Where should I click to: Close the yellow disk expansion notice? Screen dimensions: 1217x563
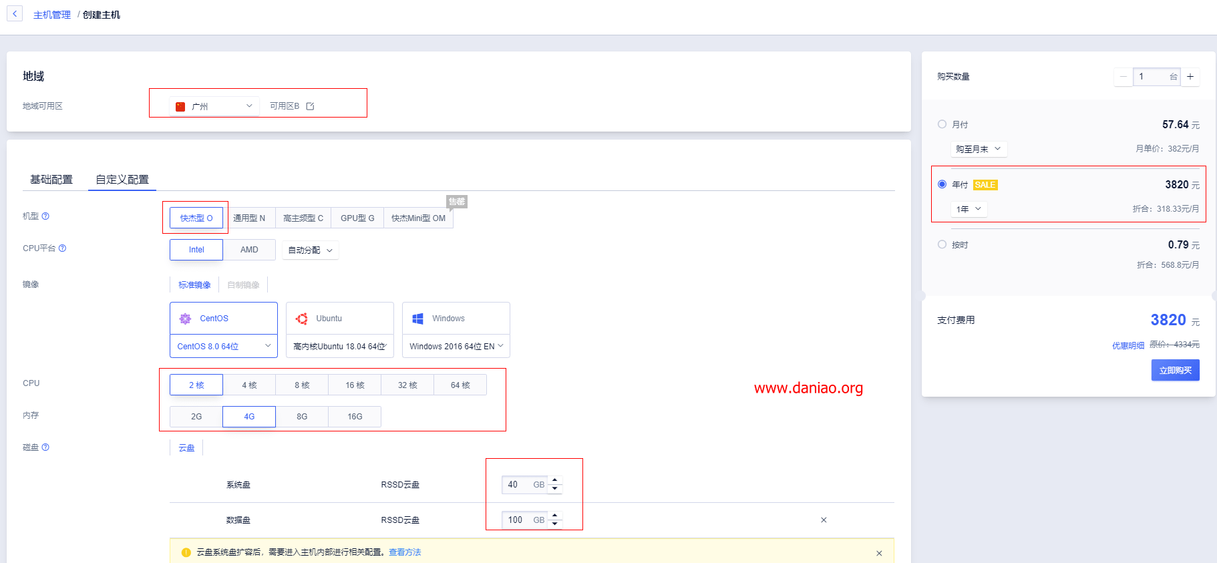pos(879,553)
